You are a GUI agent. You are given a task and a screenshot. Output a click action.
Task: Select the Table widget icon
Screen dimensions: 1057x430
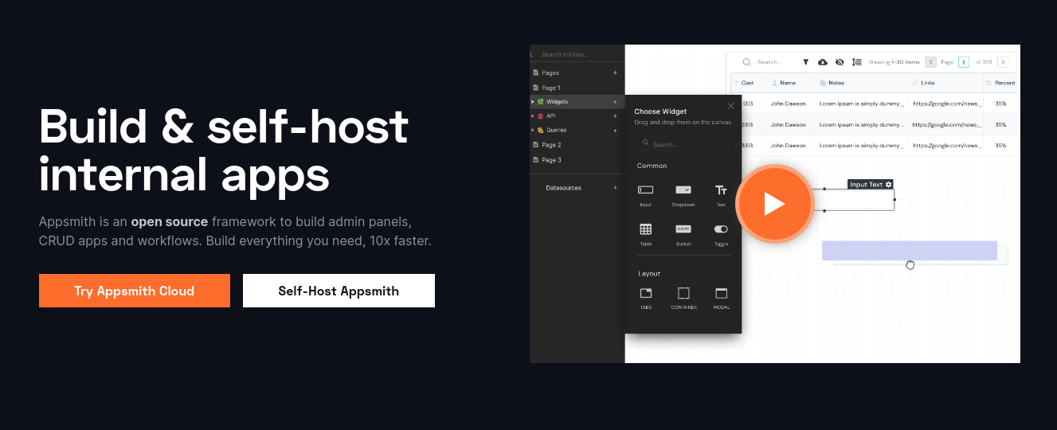pyautogui.click(x=646, y=229)
